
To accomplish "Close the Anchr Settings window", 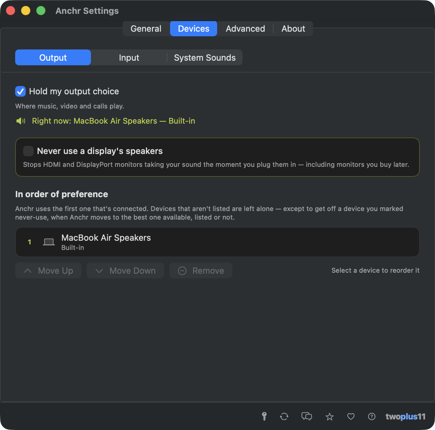I will [x=11, y=11].
